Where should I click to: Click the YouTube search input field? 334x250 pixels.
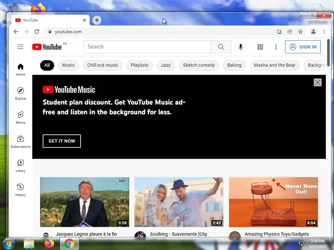(147, 47)
